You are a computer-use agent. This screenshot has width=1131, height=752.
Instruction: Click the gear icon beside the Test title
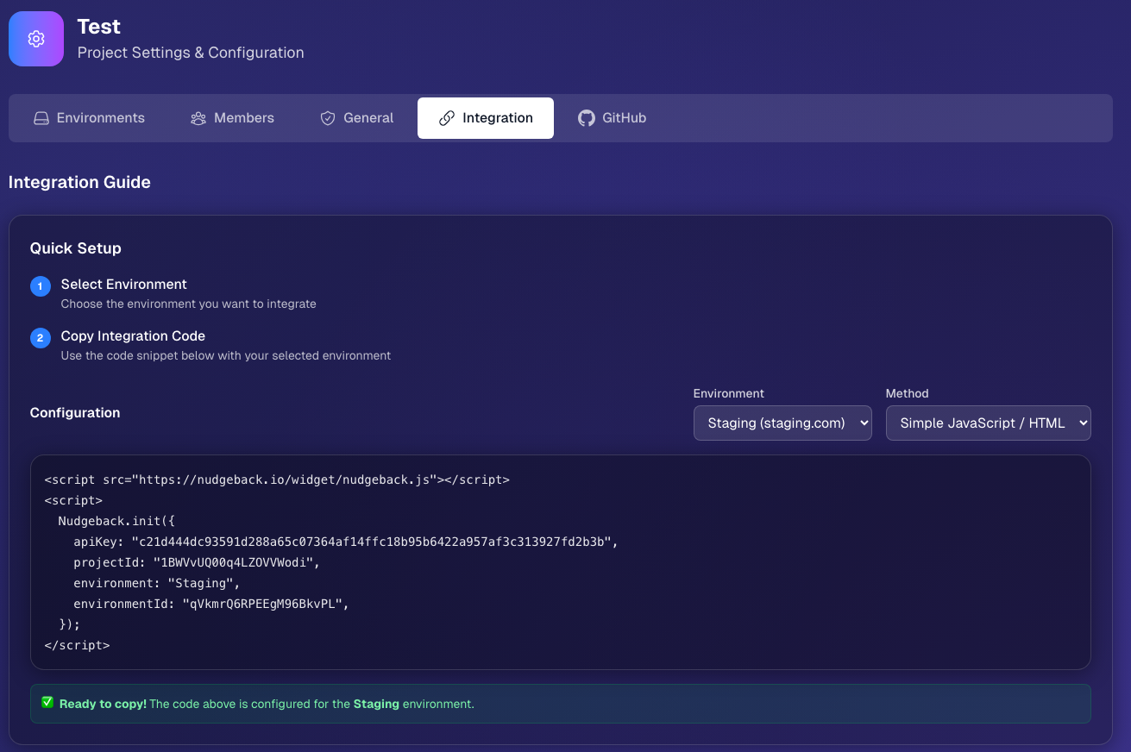click(35, 38)
